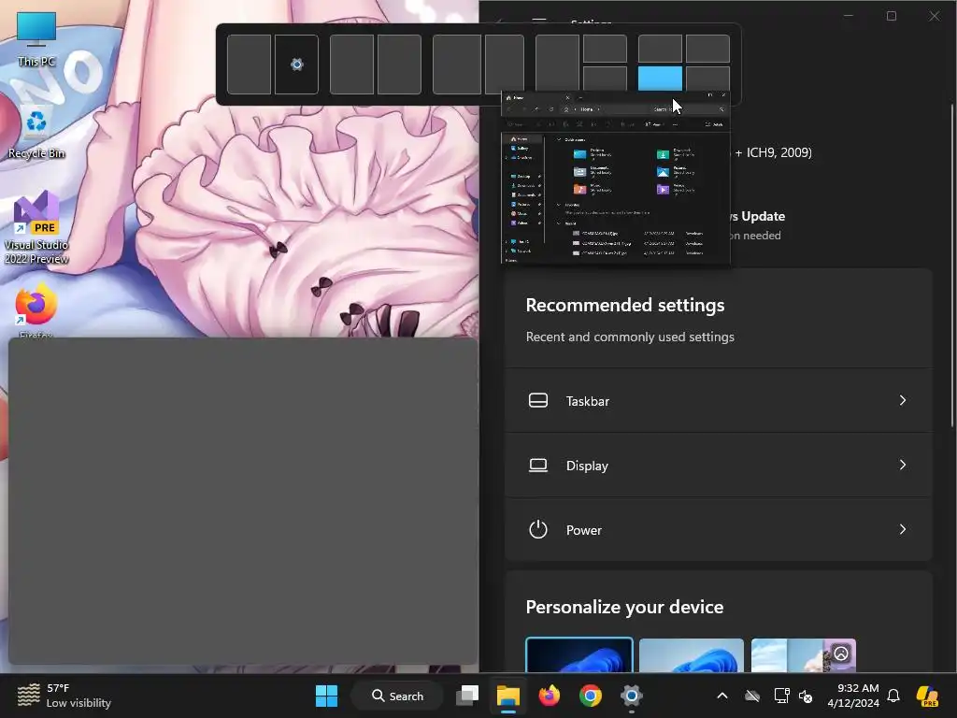Expand Power row chevron arrow
This screenshot has height=718, width=957.
[903, 529]
